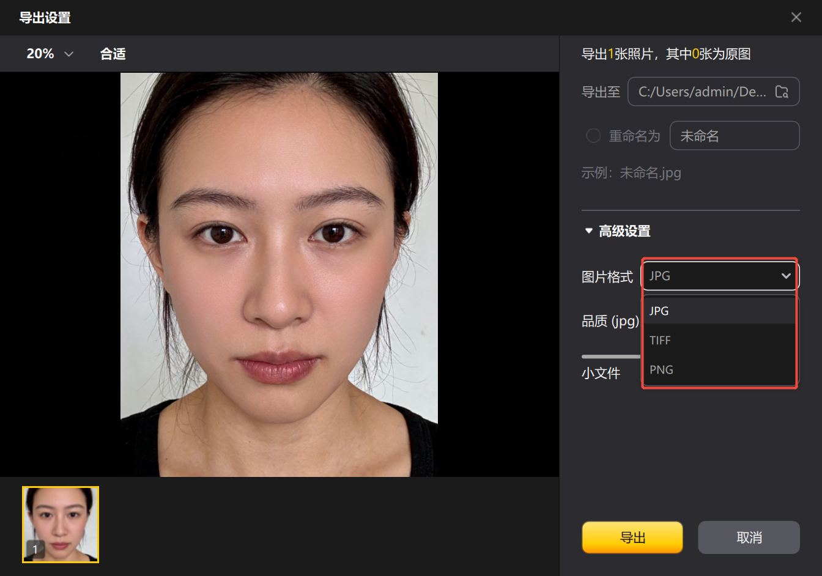Click the zoom level dropdown arrow

(x=68, y=54)
